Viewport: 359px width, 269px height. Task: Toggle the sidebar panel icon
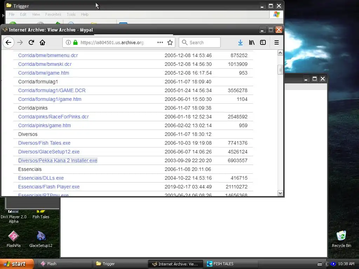click(x=263, y=42)
